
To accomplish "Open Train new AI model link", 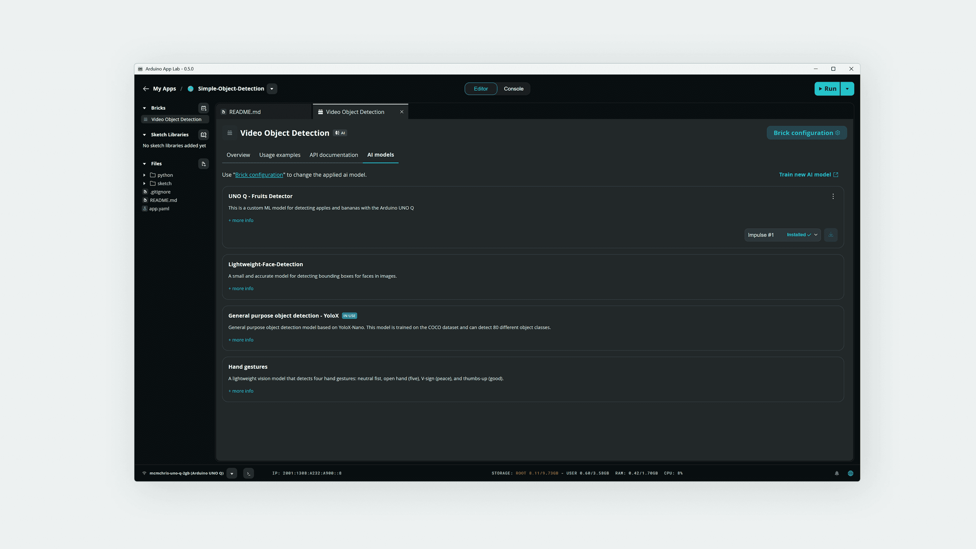I will 808,175.
